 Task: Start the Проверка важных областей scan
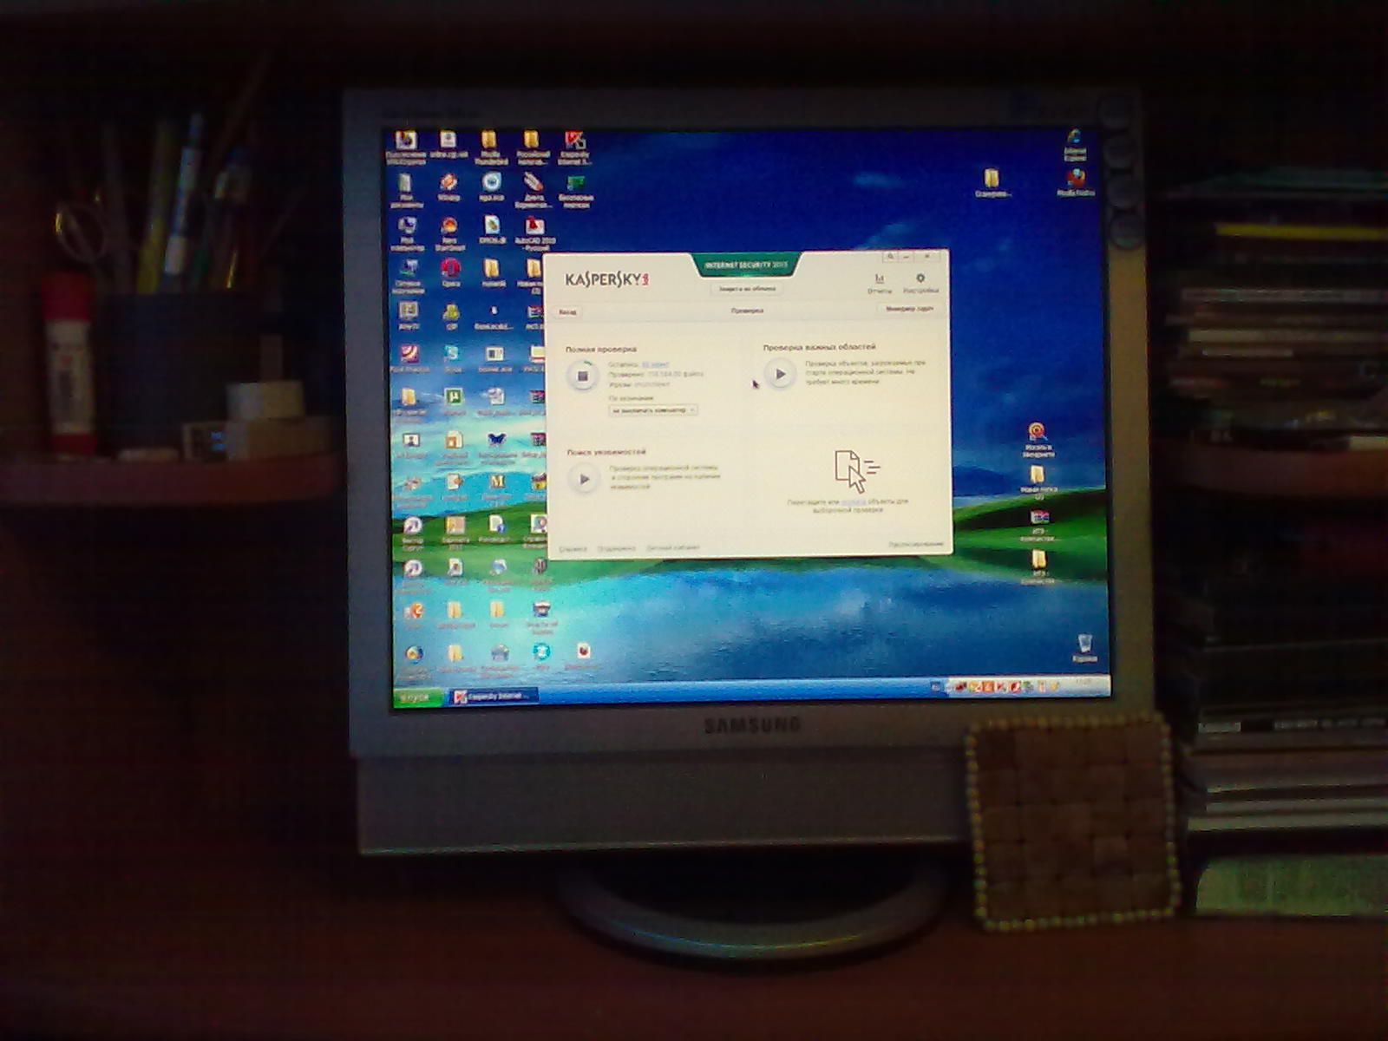pyautogui.click(x=780, y=374)
